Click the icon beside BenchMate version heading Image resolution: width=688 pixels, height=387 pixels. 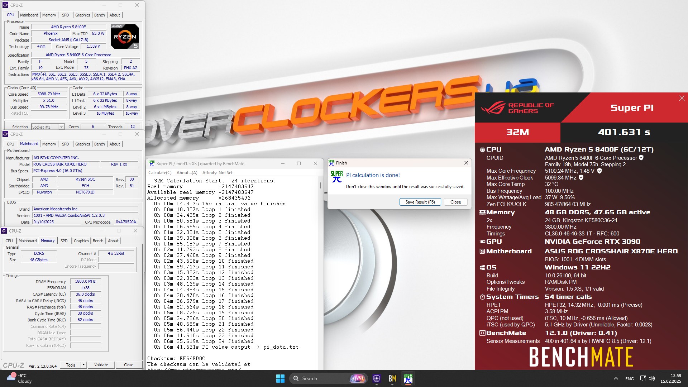[x=482, y=333]
